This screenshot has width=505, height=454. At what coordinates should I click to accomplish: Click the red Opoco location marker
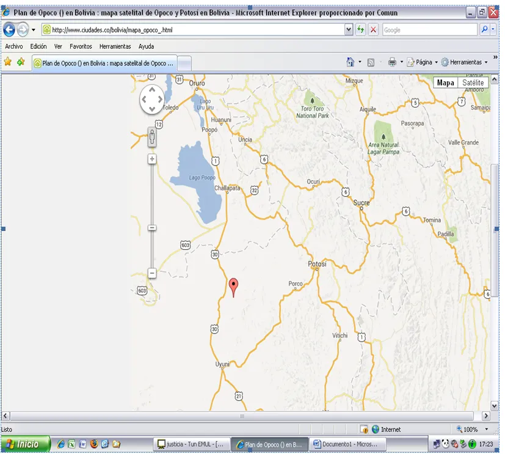click(233, 287)
